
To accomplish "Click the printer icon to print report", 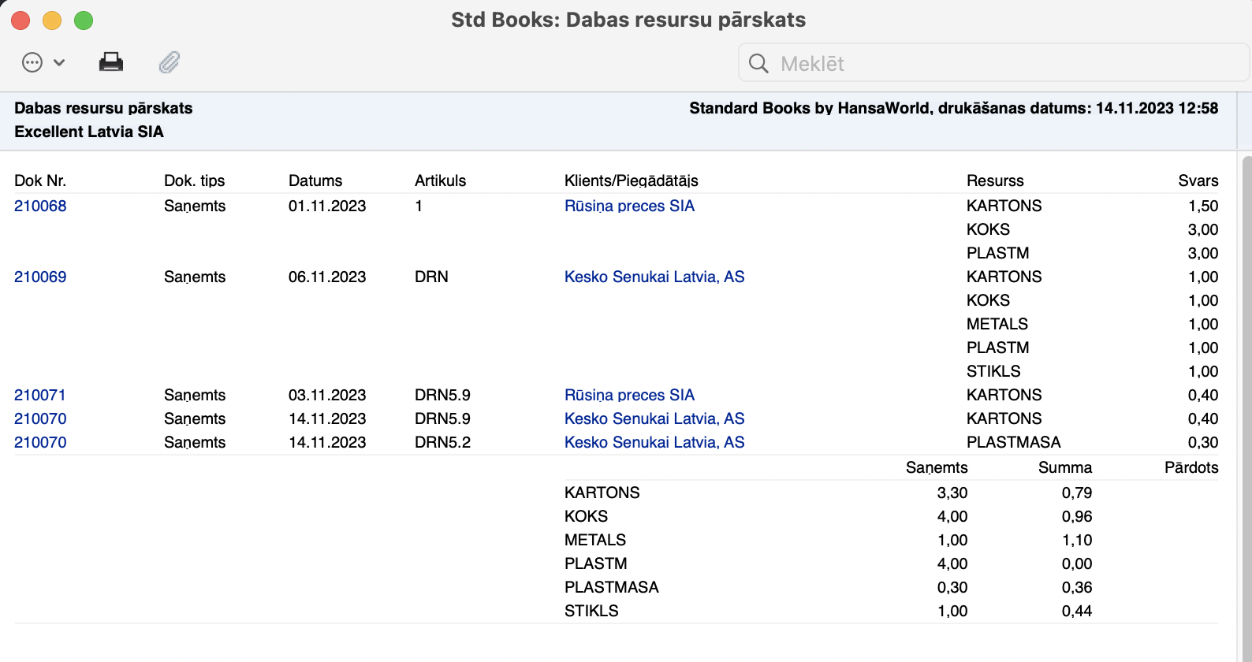I will click(111, 62).
